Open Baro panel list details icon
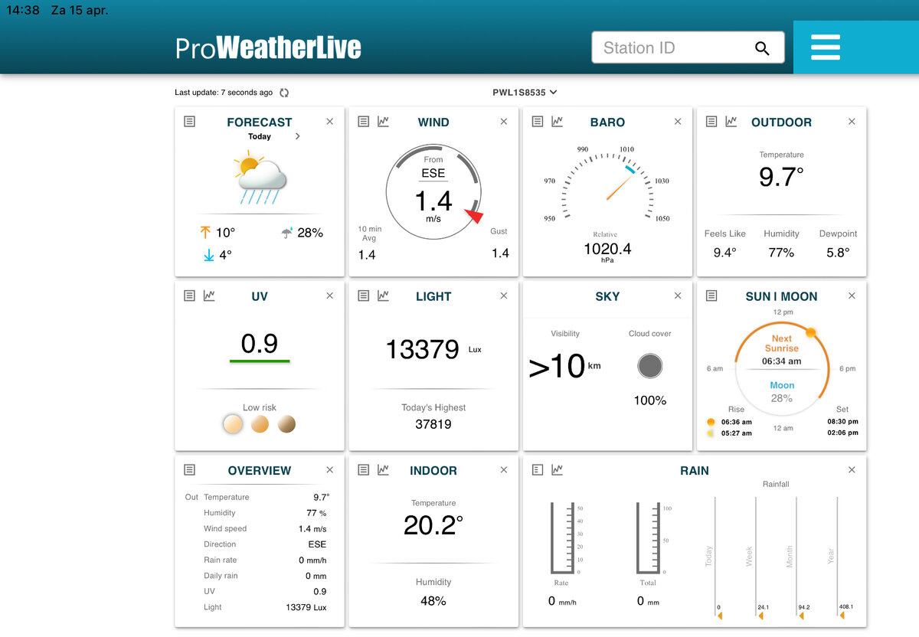 point(538,122)
